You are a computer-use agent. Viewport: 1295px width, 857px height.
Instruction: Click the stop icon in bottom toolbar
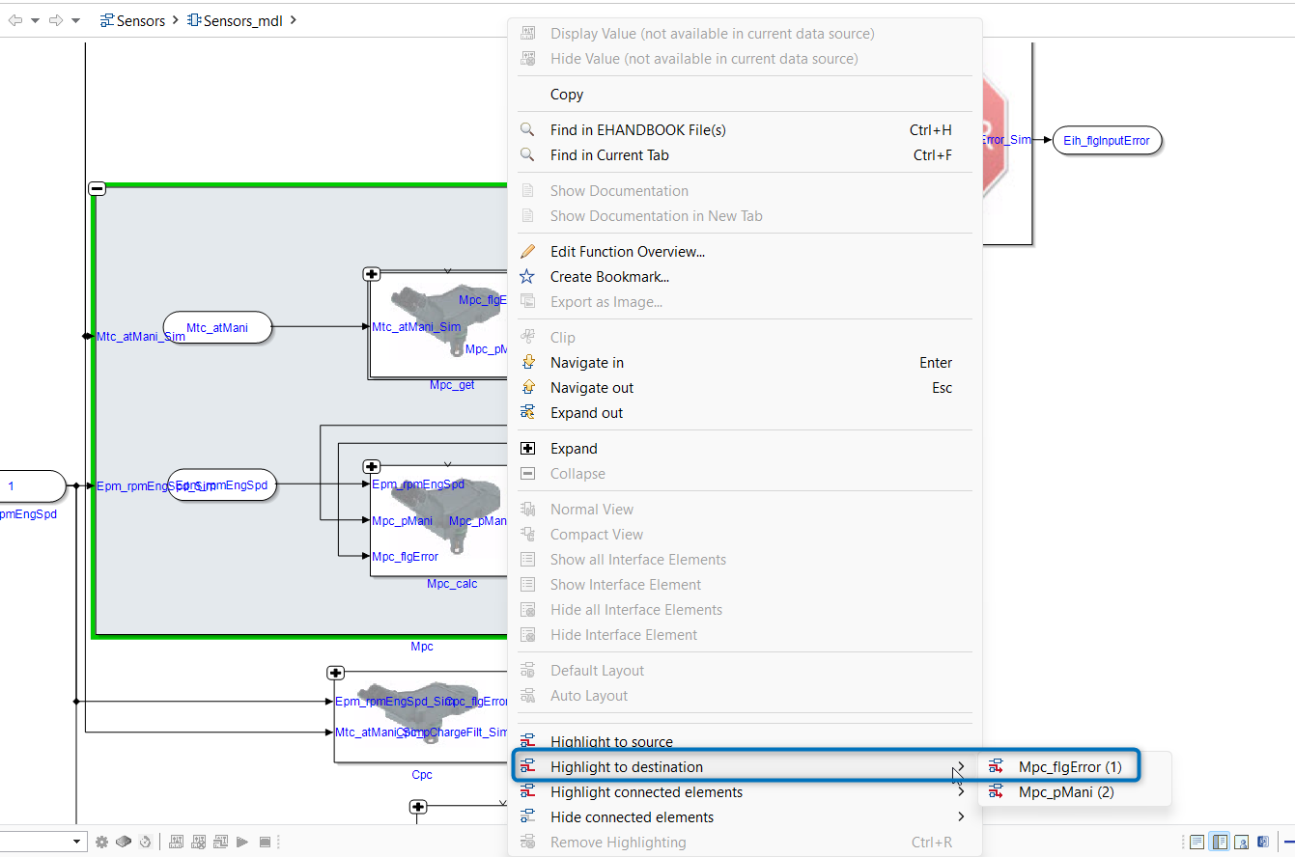coord(265,842)
